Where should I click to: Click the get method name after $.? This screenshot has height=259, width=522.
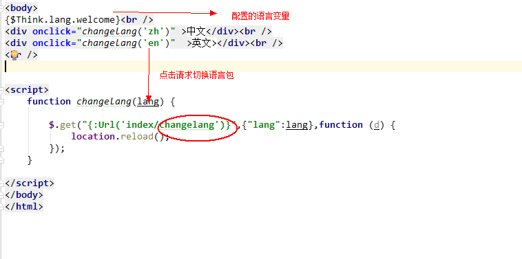click(68, 125)
